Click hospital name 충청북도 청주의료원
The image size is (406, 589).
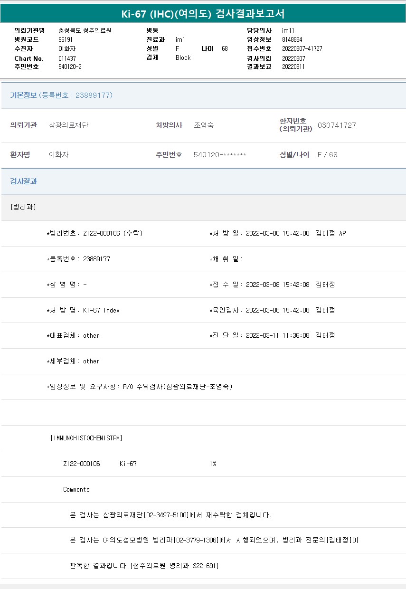(85, 30)
